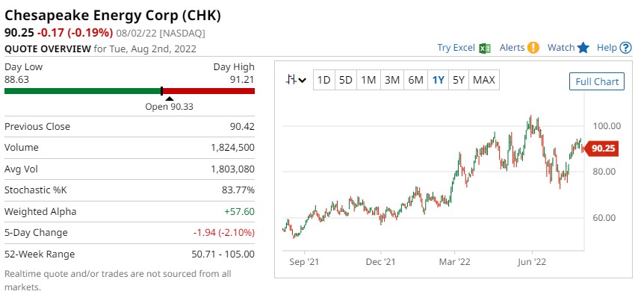Click the Alerts link text
Viewport: 638px width, 303px height.
click(512, 48)
